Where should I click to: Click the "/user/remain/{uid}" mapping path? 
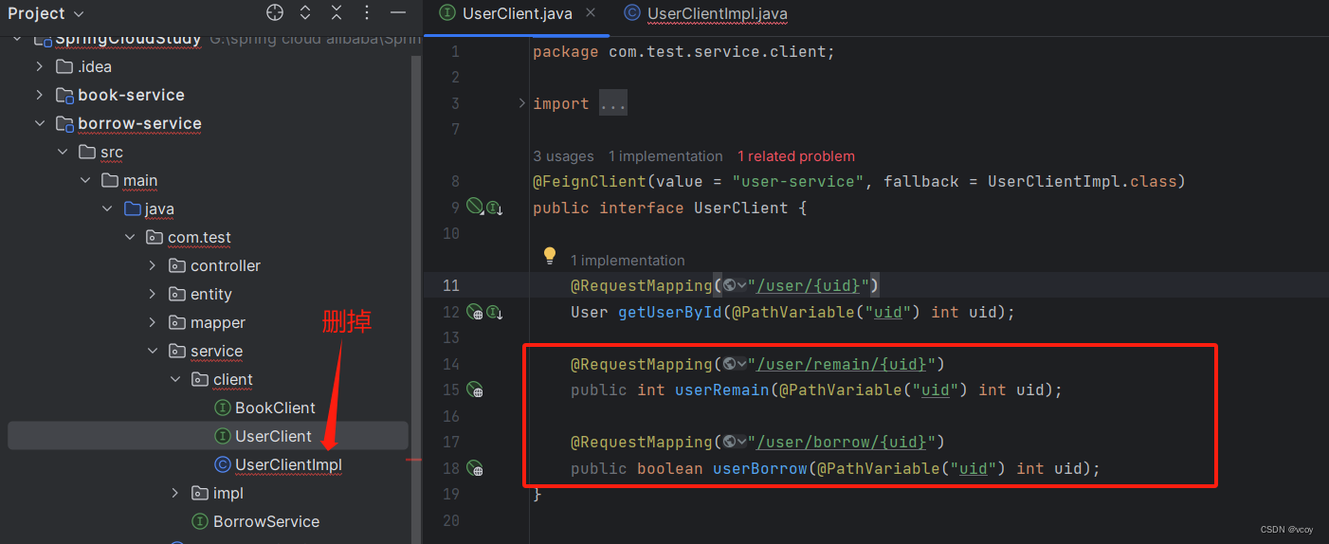coord(842,364)
